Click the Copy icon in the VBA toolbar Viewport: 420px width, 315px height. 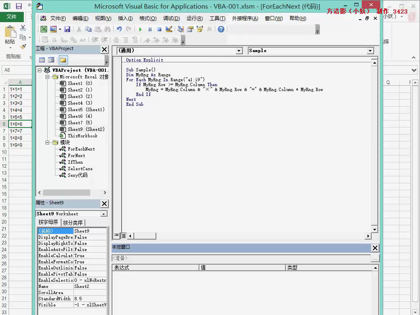(88, 29)
